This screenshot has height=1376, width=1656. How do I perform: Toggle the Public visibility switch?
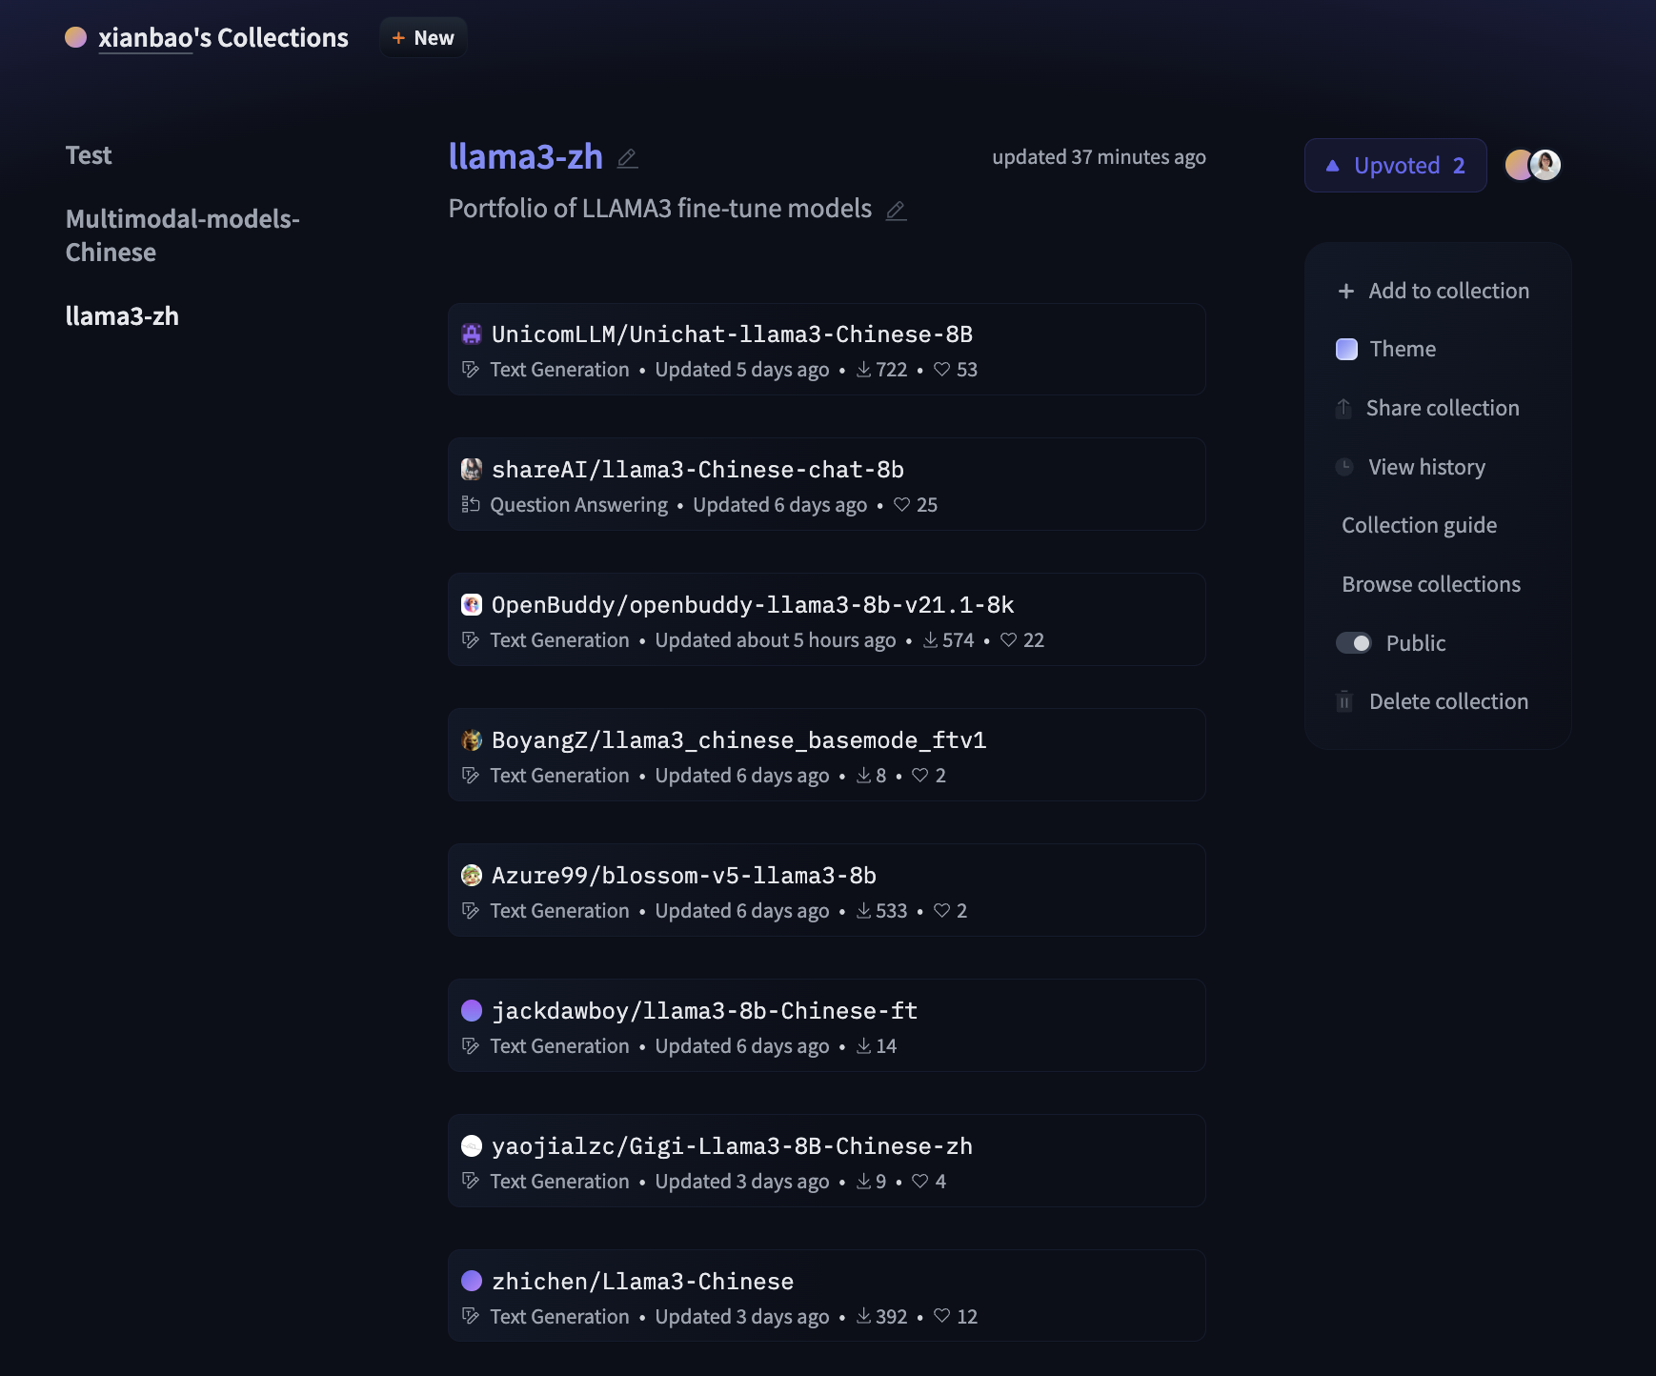[x=1353, y=643]
